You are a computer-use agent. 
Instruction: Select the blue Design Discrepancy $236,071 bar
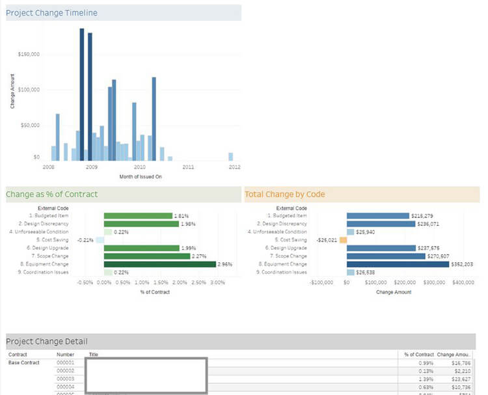(381, 224)
